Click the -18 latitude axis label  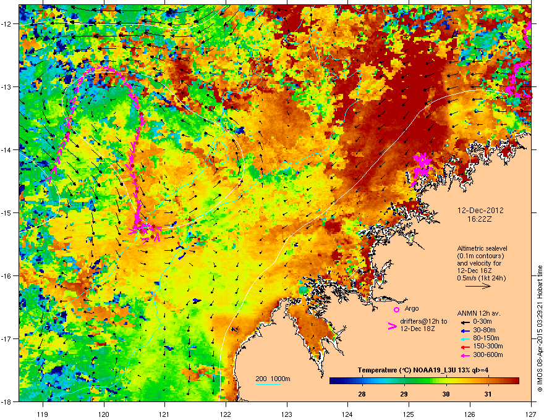(x=7, y=401)
